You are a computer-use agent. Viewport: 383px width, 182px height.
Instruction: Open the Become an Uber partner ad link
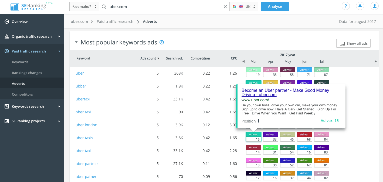tap(285, 92)
